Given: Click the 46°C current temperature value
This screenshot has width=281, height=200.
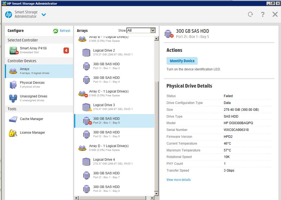Looking at the screenshot, I should point(227,144).
